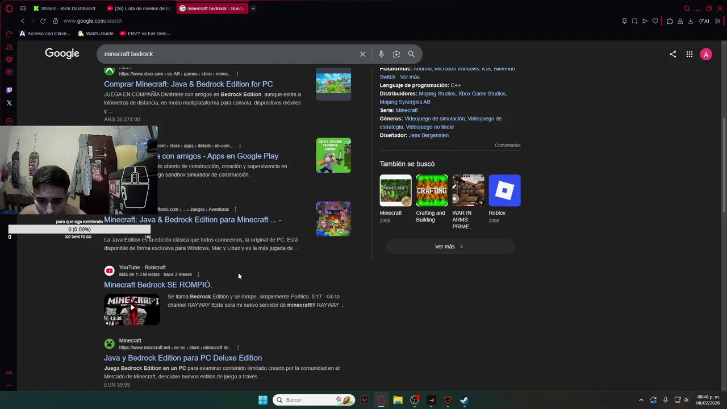Submit search with magnifier icon
727x409 pixels.
tap(411, 54)
